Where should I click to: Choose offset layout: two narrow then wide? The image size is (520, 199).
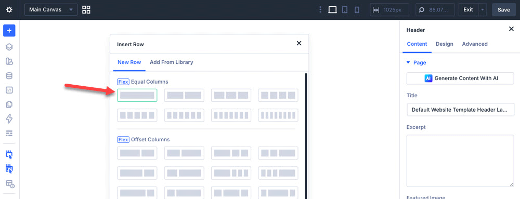coord(278,153)
